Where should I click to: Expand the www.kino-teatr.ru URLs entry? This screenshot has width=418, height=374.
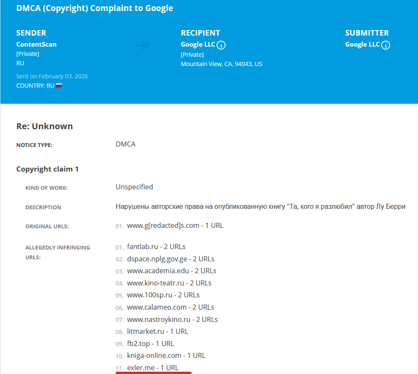(169, 283)
